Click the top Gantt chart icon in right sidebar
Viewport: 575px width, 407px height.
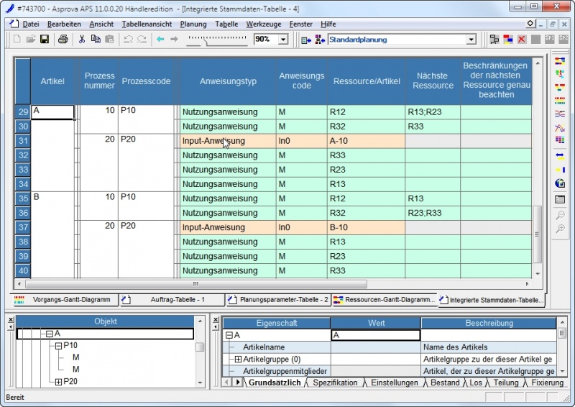tap(560, 60)
